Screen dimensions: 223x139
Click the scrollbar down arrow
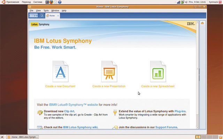(198, 128)
